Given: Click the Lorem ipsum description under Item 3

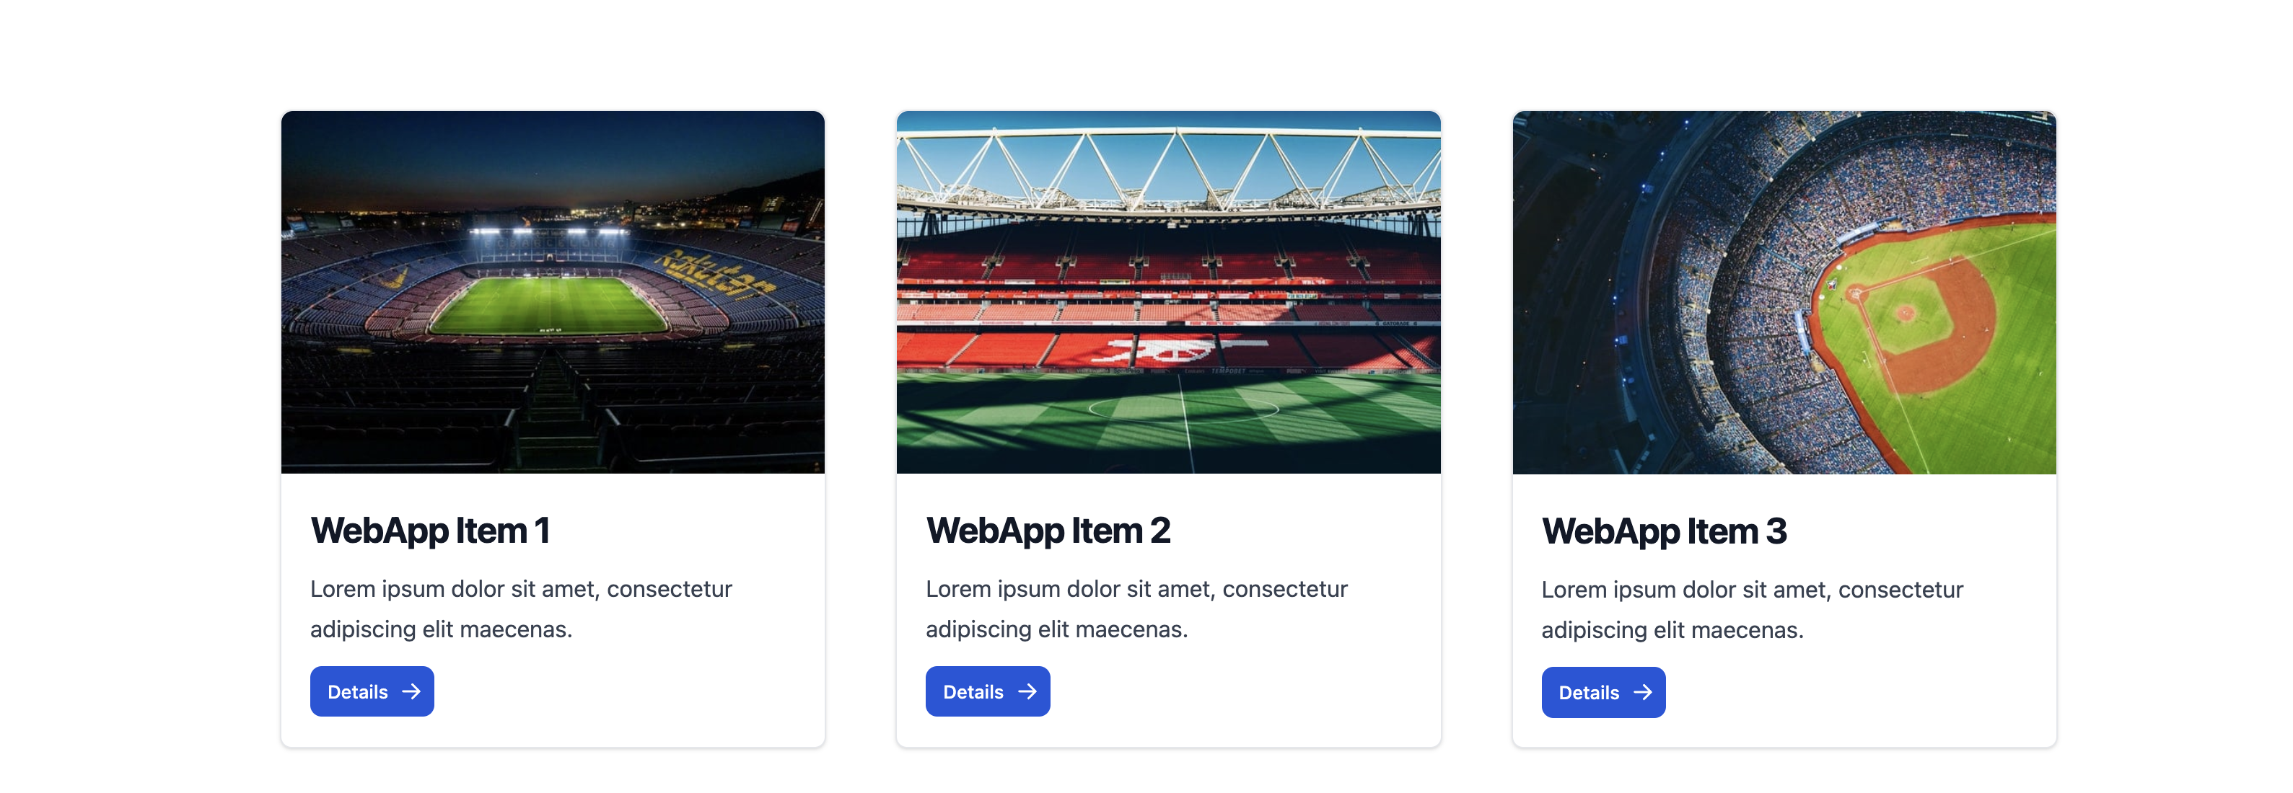Looking at the screenshot, I should coord(1752,610).
